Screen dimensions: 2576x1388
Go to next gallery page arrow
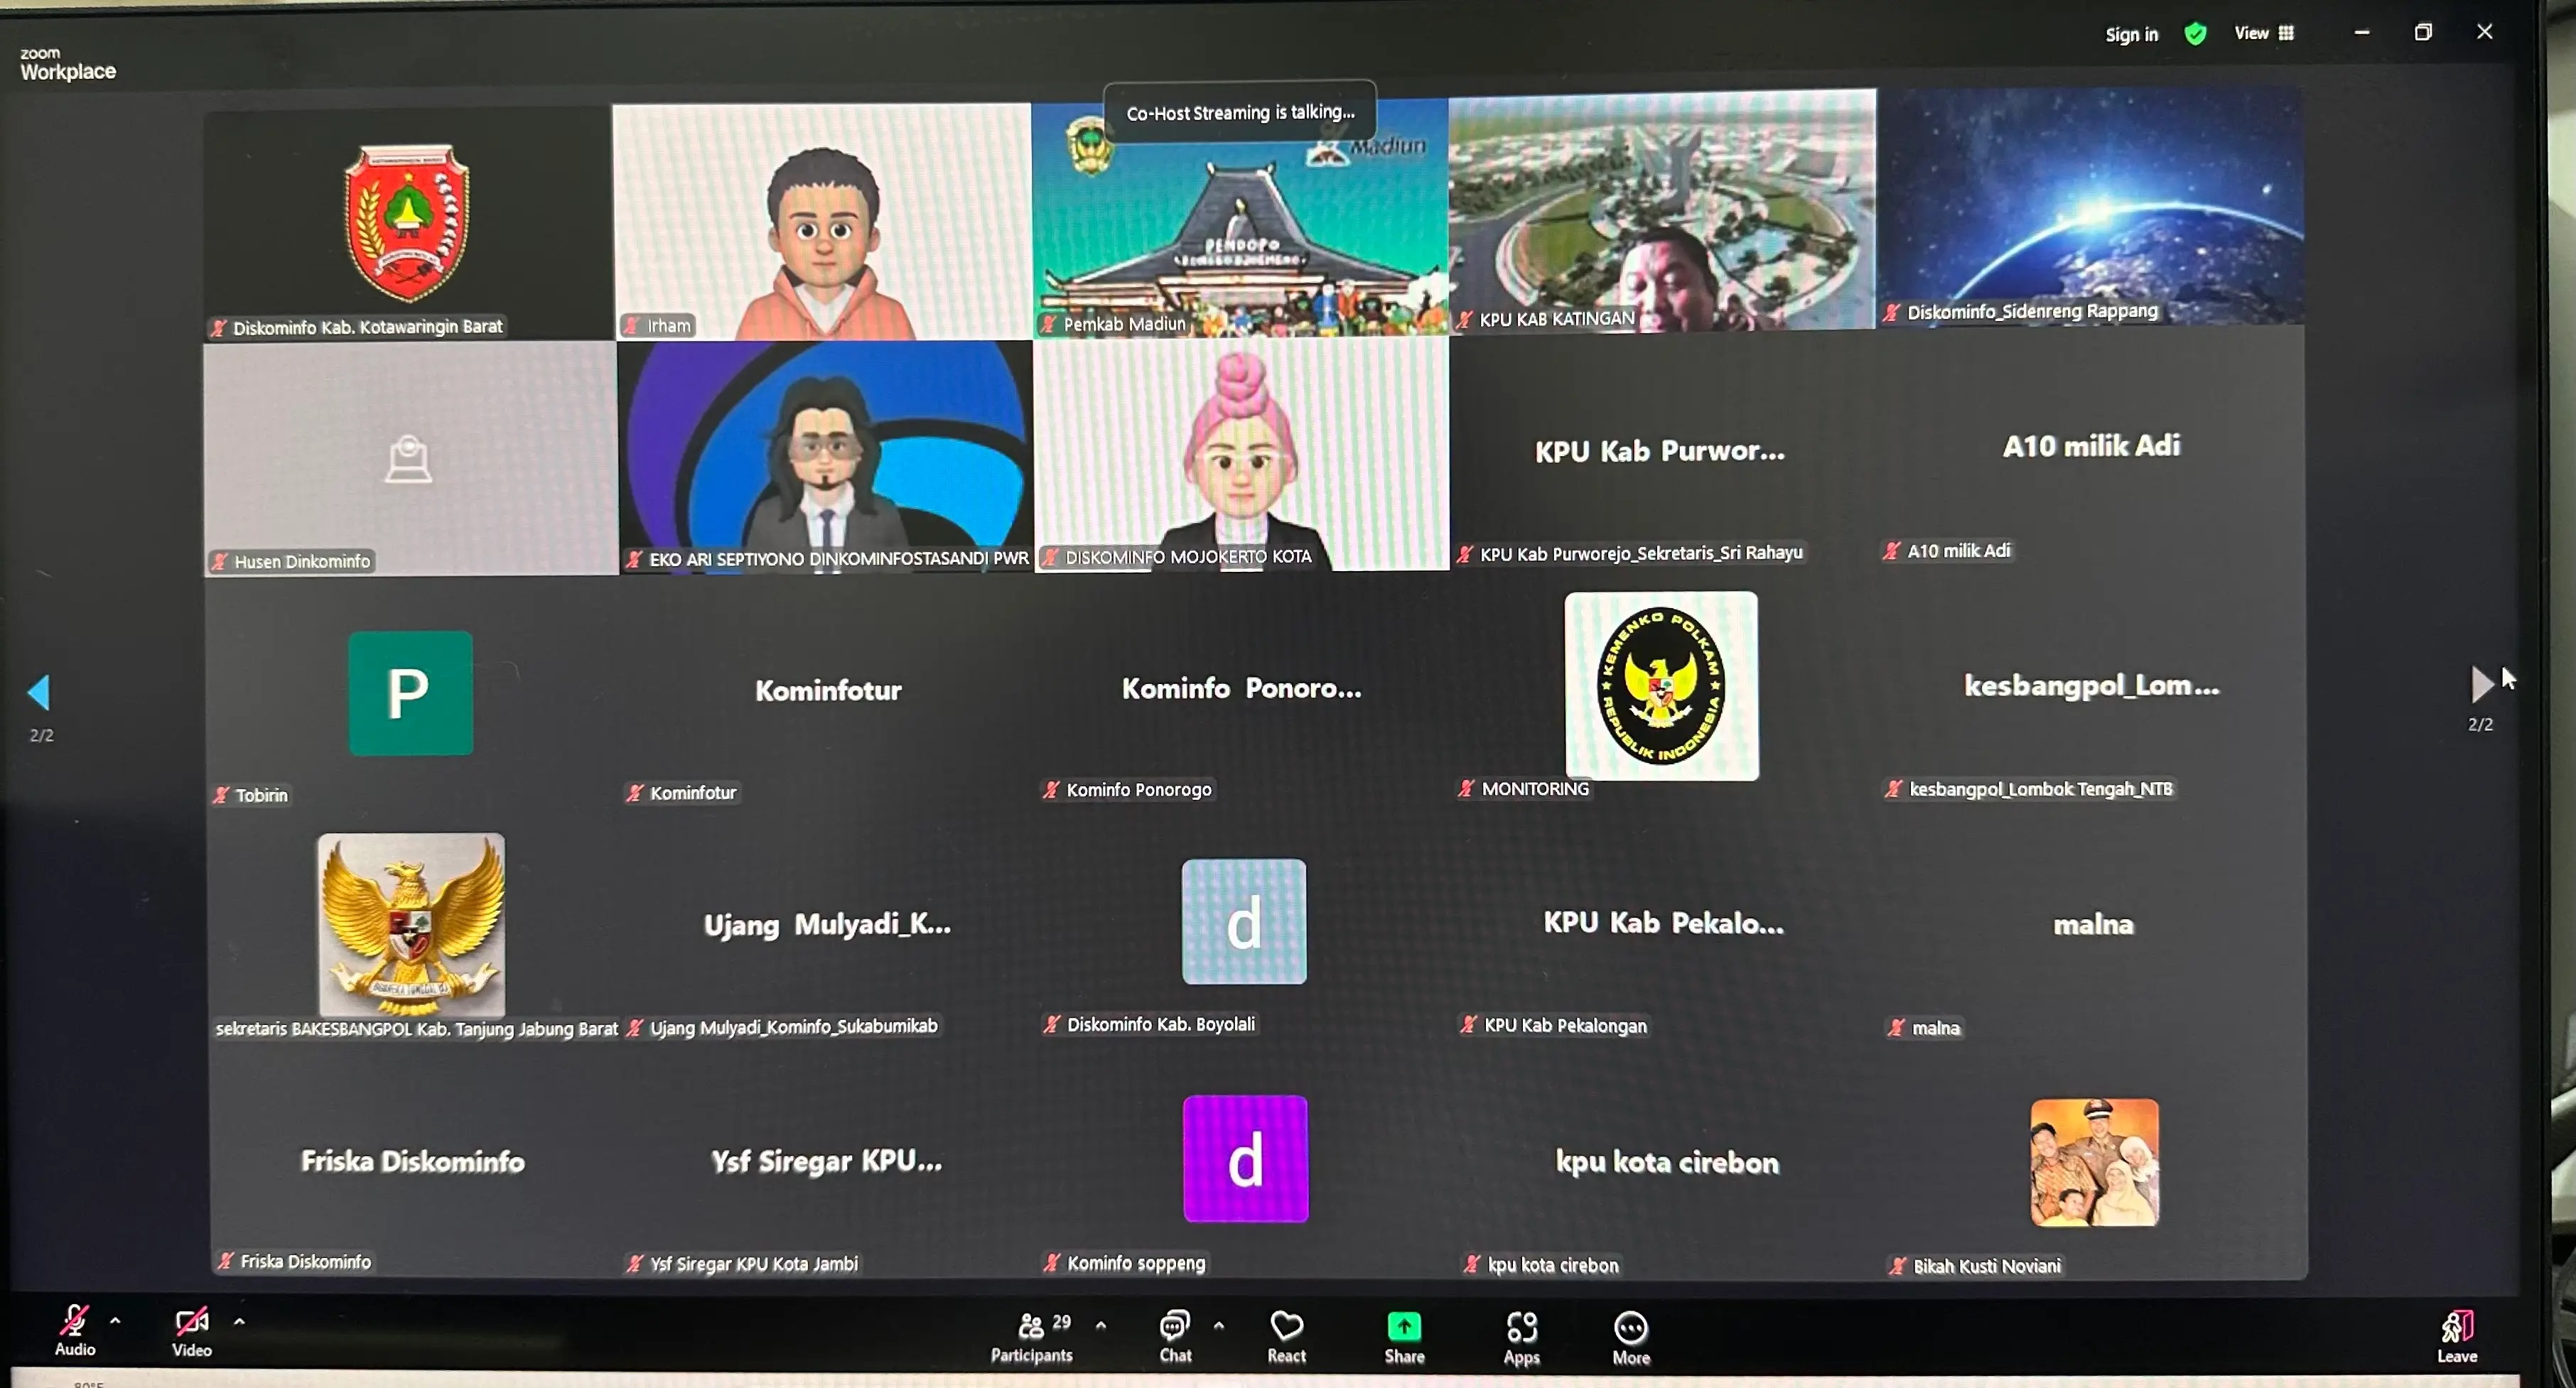click(x=2481, y=685)
